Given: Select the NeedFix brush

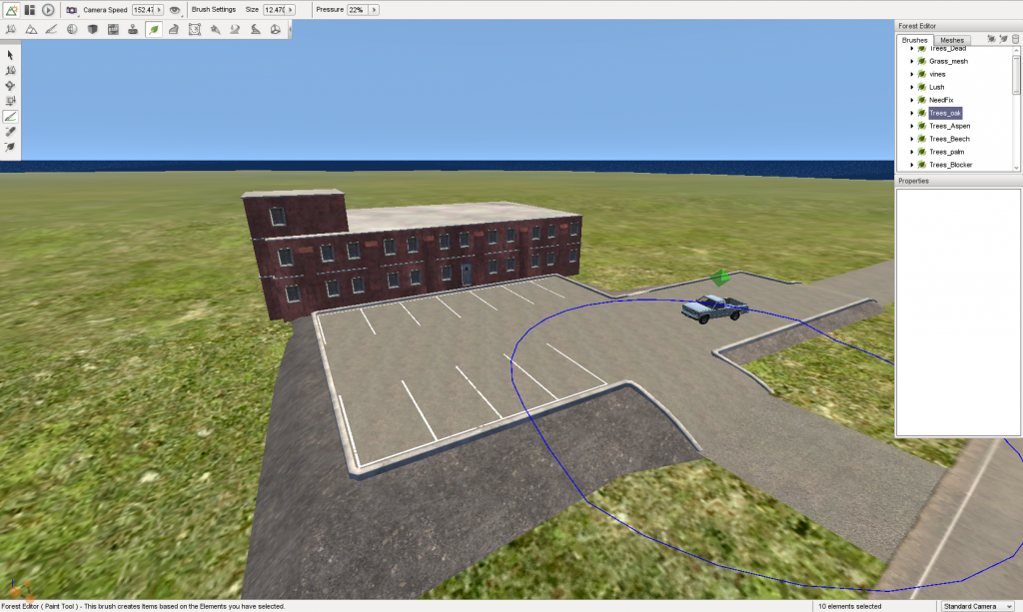Looking at the screenshot, I should point(941,101).
